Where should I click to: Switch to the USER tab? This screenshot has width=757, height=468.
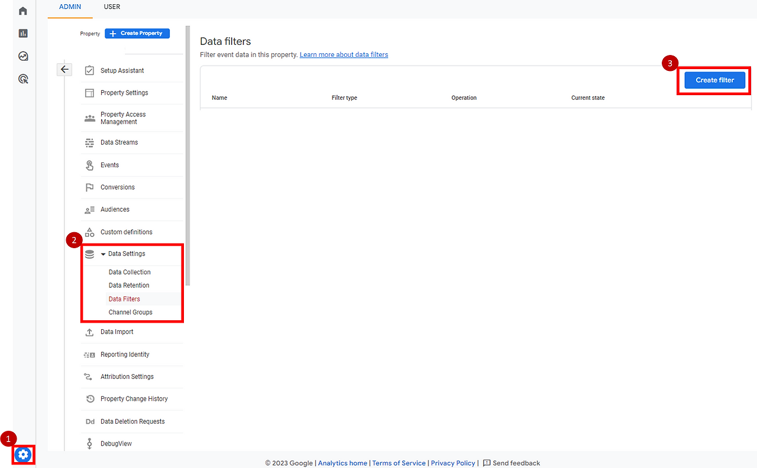tap(112, 7)
